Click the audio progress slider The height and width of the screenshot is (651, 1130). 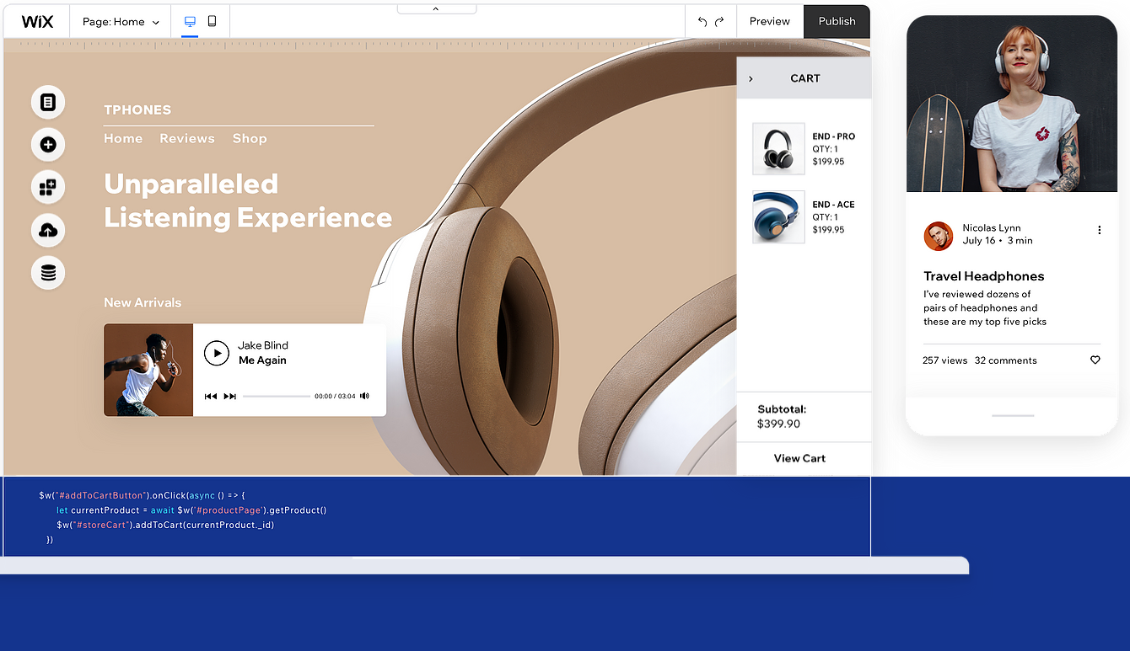[277, 396]
